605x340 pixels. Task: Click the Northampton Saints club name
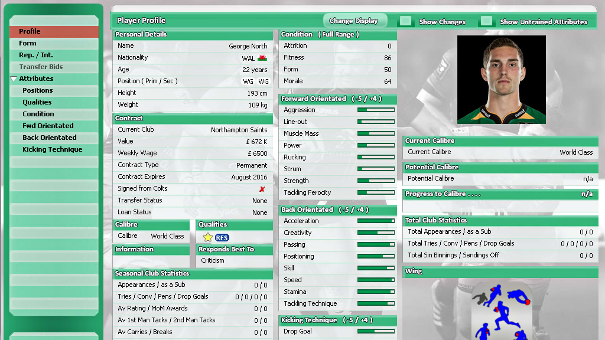[x=239, y=130]
